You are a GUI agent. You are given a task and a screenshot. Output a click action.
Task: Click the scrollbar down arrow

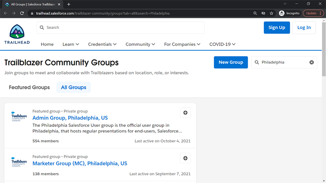324,181
